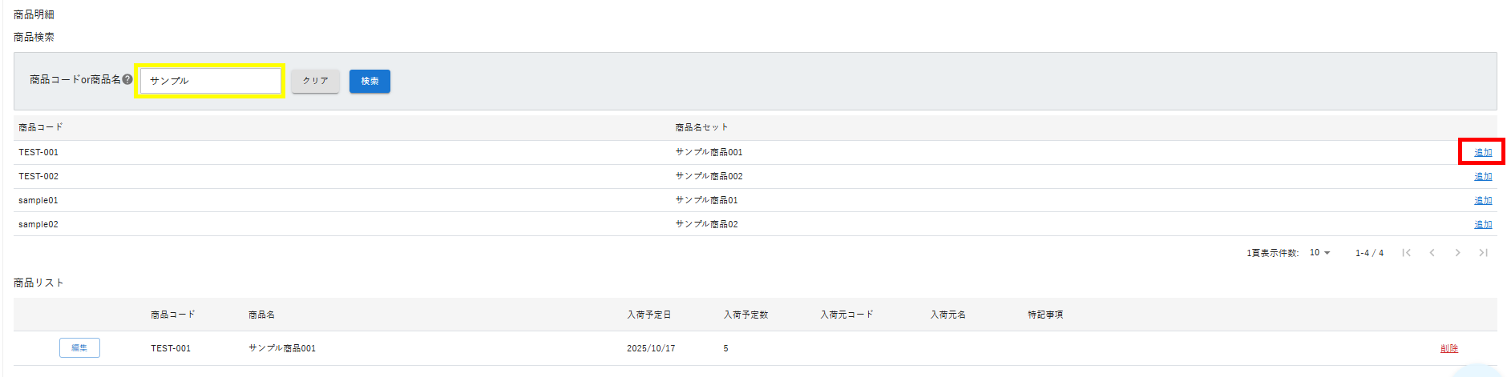Click the red 削除 link in 商品リスト

point(1448,348)
